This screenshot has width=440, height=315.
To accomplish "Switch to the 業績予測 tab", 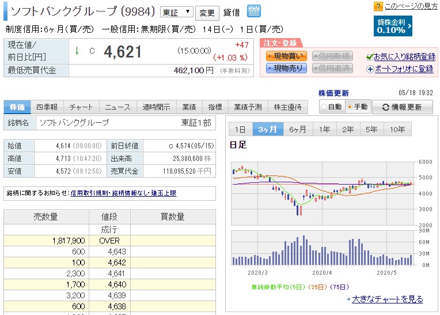I will (x=248, y=107).
